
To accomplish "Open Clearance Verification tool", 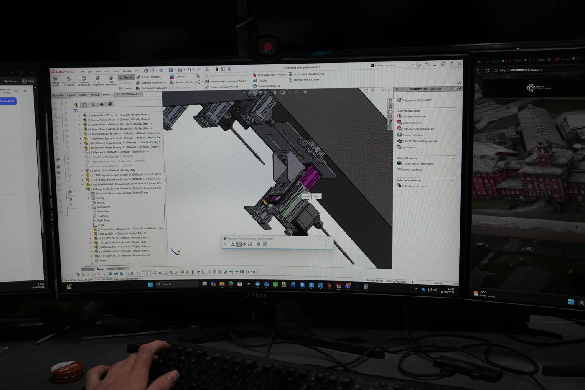I will point(84,81).
